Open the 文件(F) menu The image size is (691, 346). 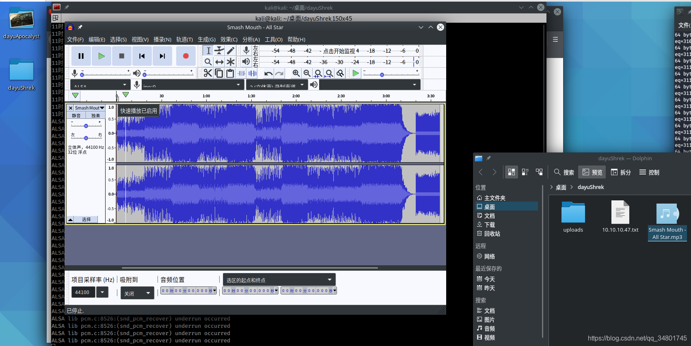point(76,39)
